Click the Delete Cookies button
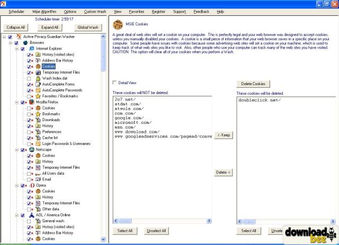This screenshot has height=245, width=339. 253,84
